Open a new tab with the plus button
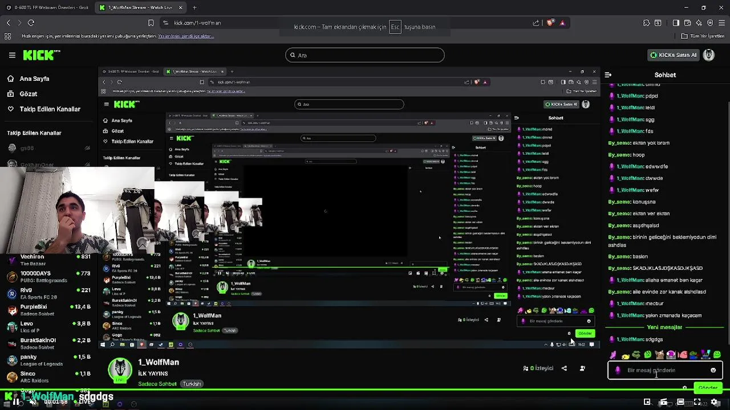 point(194,7)
